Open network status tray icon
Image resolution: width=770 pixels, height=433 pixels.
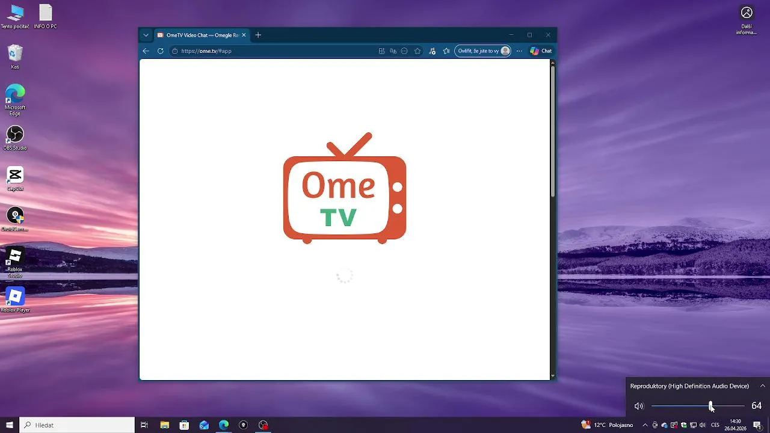(x=693, y=425)
